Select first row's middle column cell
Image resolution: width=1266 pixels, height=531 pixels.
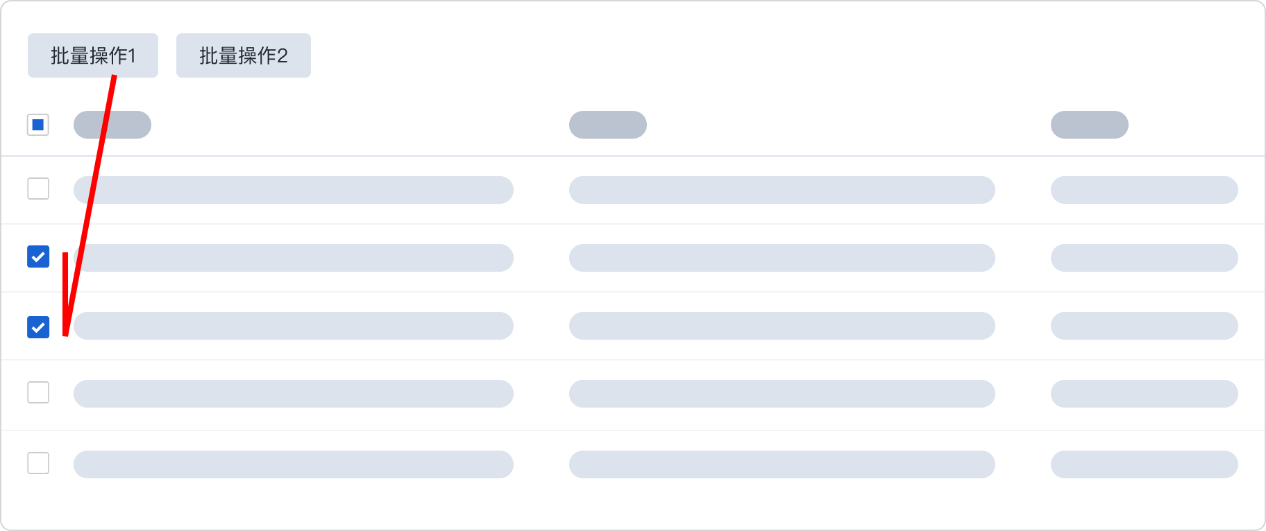pos(782,190)
